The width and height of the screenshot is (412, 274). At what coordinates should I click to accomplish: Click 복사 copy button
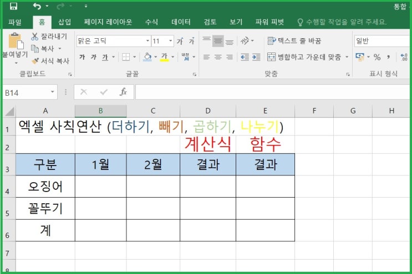[43, 49]
